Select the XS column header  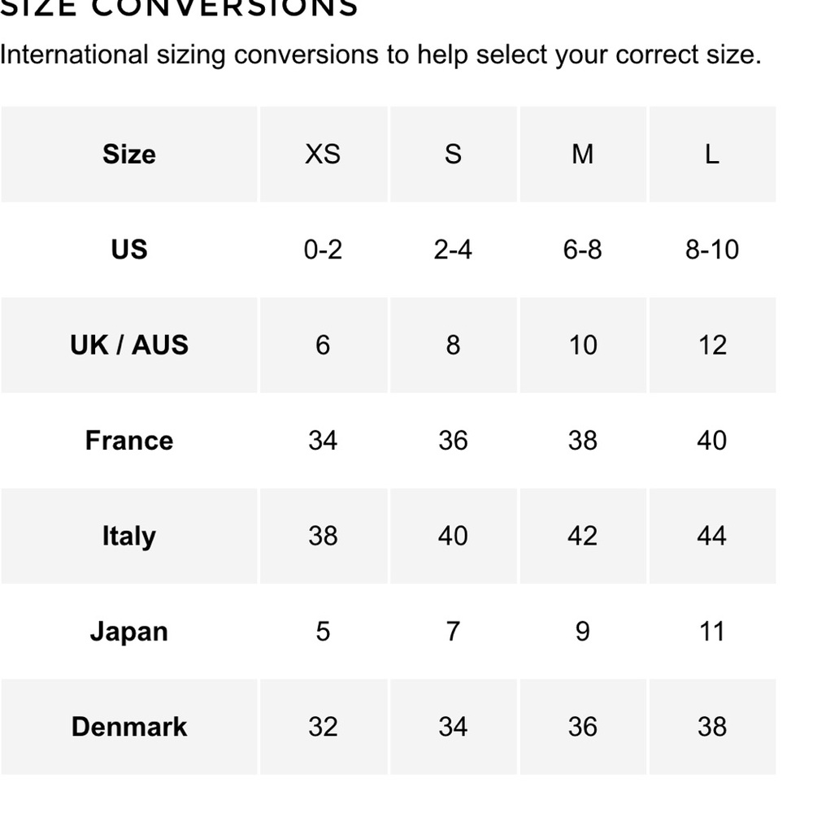click(324, 154)
